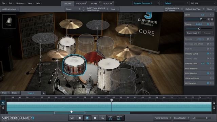Open the Help menu
The image size is (217, 122).
[x=38, y=3]
